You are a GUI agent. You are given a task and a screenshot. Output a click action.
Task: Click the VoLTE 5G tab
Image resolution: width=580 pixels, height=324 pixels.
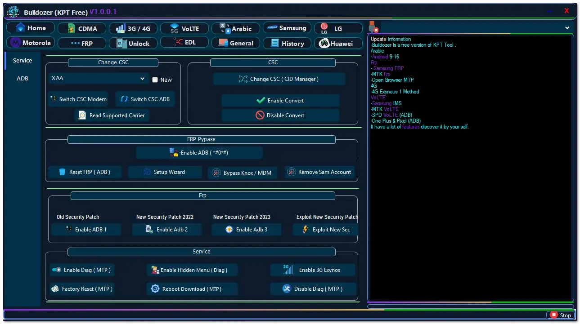pyautogui.click(x=185, y=28)
